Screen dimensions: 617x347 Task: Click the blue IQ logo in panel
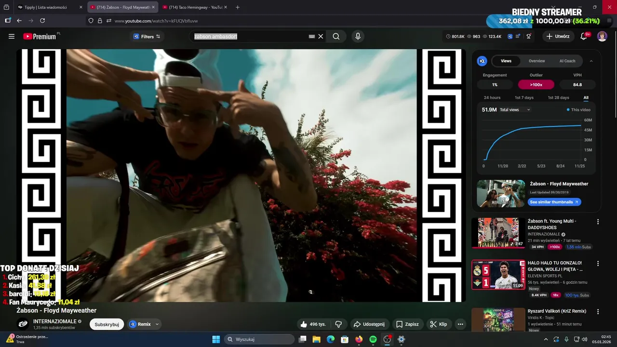tap(482, 61)
